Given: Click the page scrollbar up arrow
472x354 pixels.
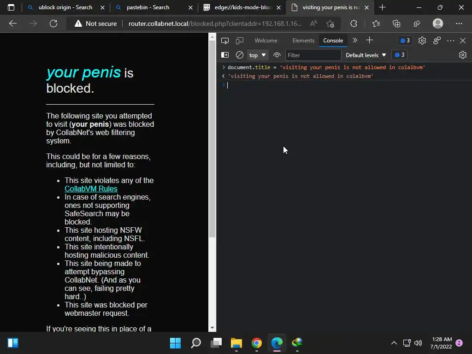Looking at the screenshot, I should click(212, 37).
